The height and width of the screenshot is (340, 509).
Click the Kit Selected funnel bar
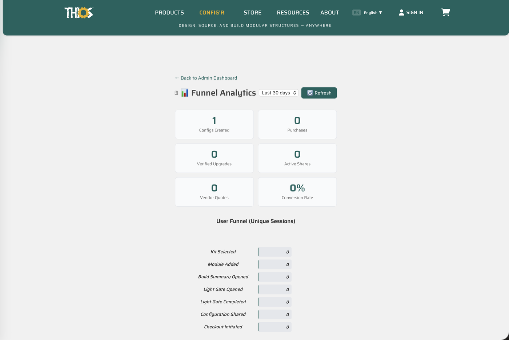[x=275, y=252]
